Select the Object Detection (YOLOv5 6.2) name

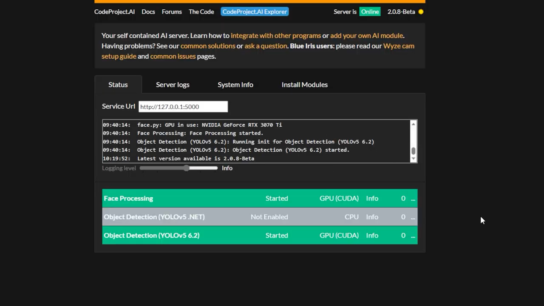pyautogui.click(x=152, y=235)
